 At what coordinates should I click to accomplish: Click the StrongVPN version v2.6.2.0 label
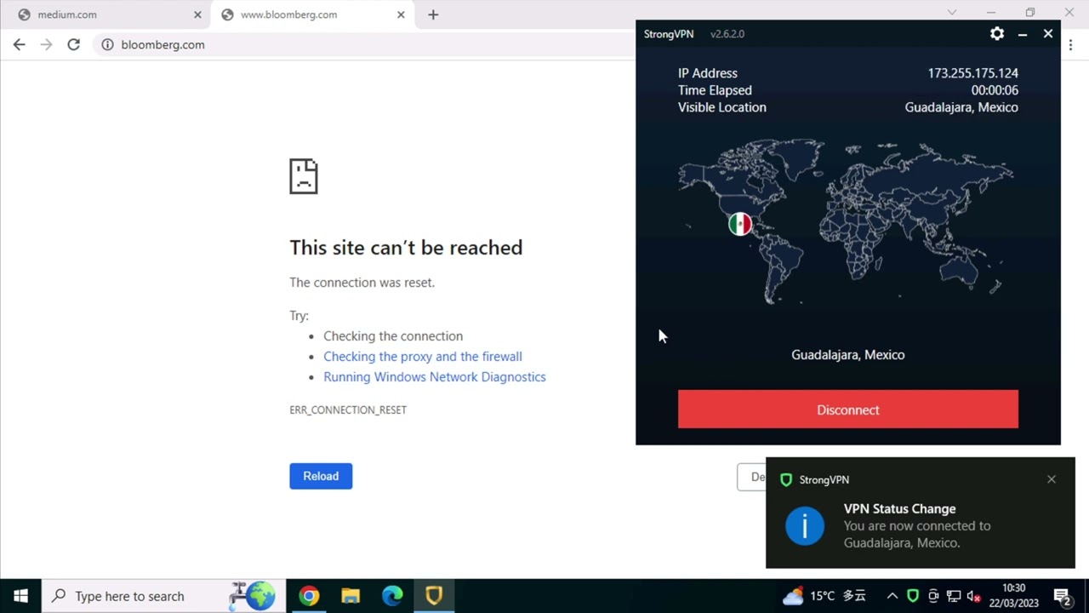coord(727,34)
